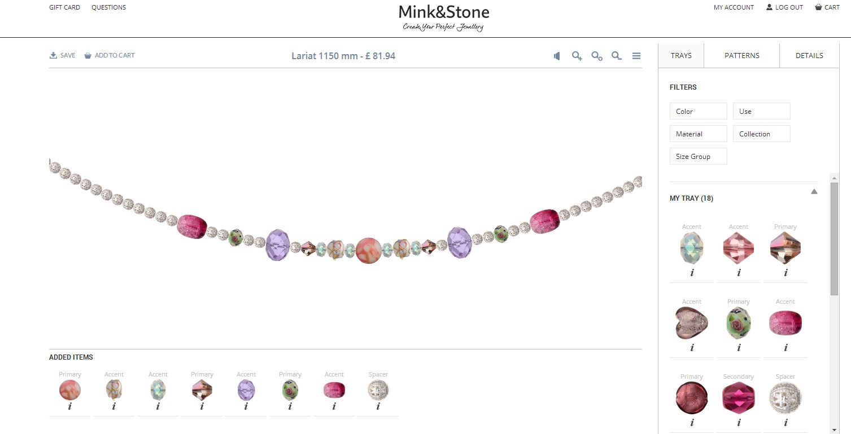The image size is (851, 434).
Task: Click the zoom reset magnifier icon
Action: coord(597,56)
